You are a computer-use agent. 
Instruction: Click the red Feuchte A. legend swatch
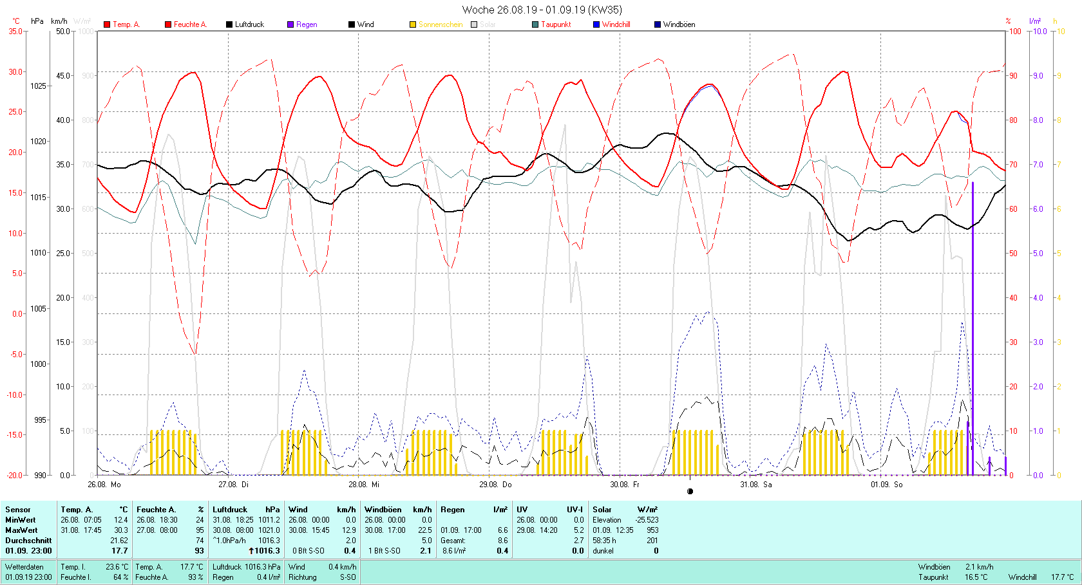(x=168, y=24)
